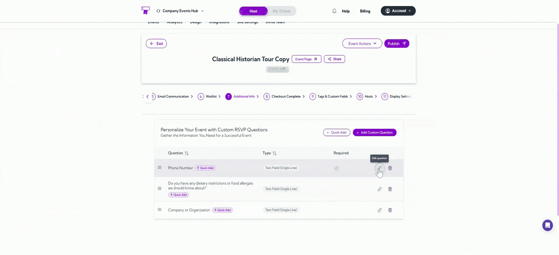Click the step 8 circle icon

pos(267,96)
